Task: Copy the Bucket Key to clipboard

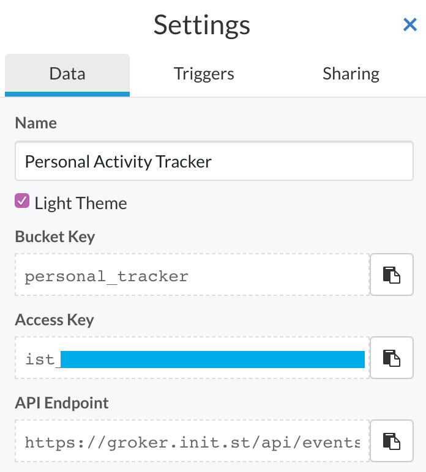Action: tap(391, 275)
